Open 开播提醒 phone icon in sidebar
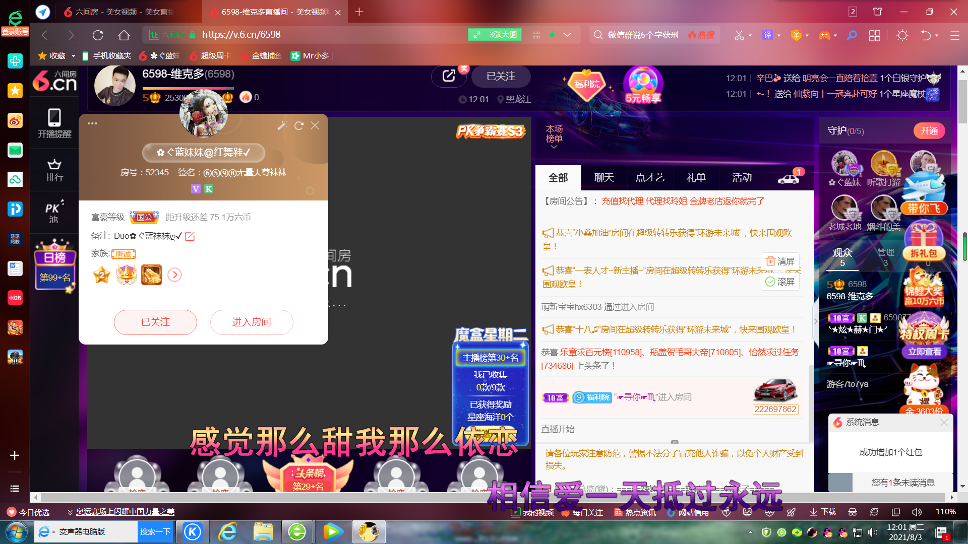 pyautogui.click(x=54, y=123)
